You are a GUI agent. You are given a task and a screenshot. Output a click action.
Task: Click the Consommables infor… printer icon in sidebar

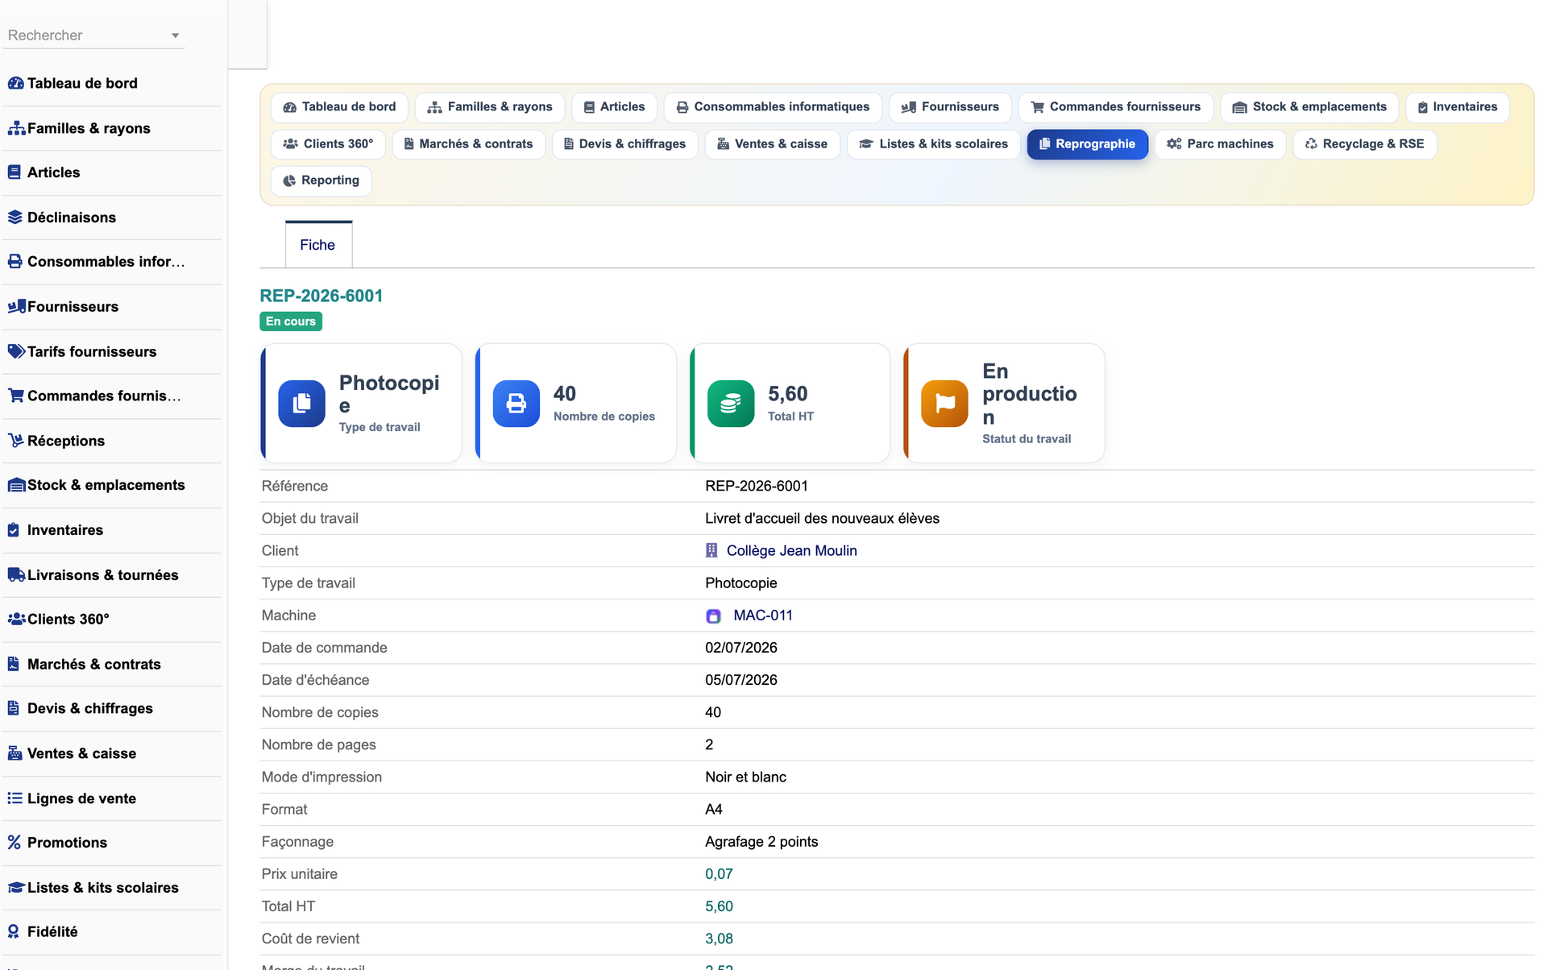coord(15,262)
